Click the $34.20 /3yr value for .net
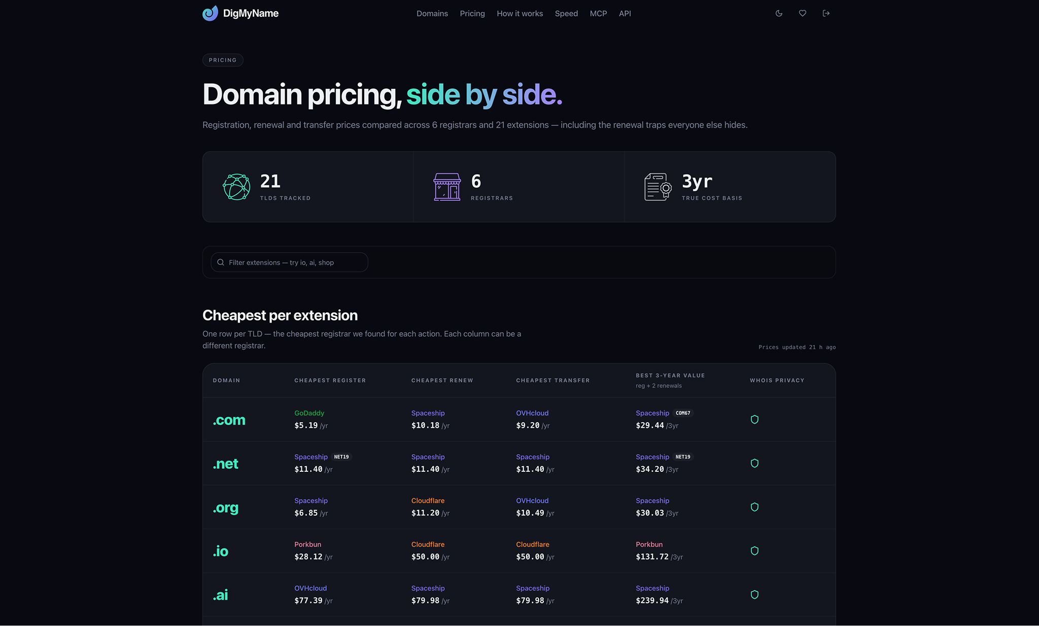The height and width of the screenshot is (626, 1039). (x=657, y=469)
